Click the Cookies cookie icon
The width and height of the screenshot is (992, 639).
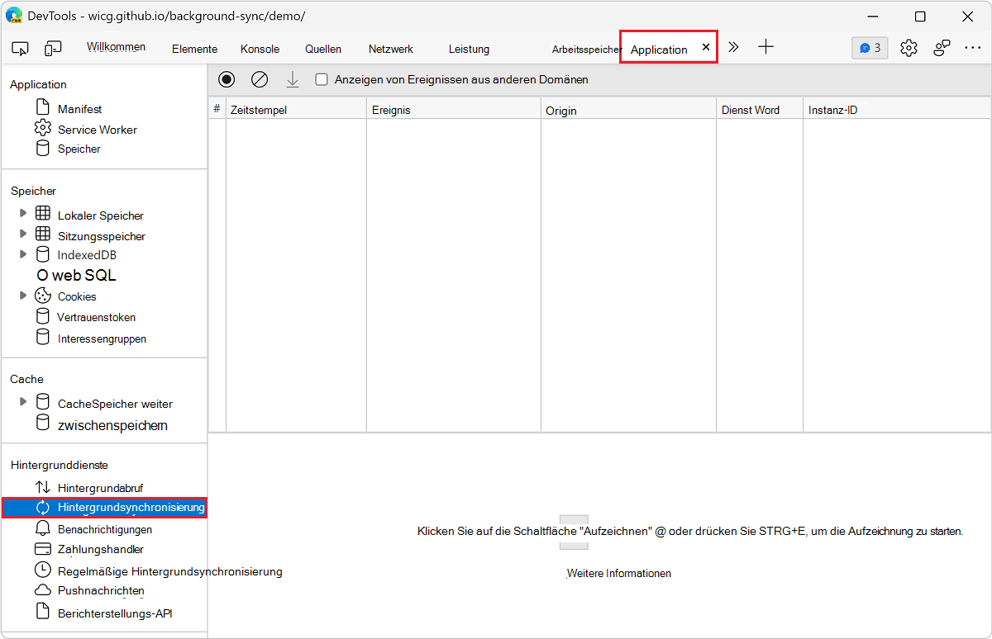coord(43,295)
